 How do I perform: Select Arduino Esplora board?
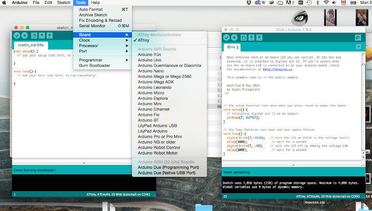(170, 98)
